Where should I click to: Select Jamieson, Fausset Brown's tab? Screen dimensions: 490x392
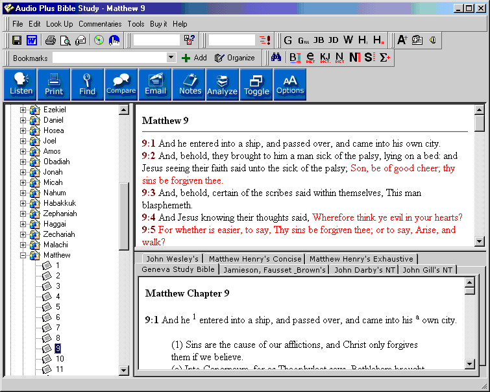275,270
